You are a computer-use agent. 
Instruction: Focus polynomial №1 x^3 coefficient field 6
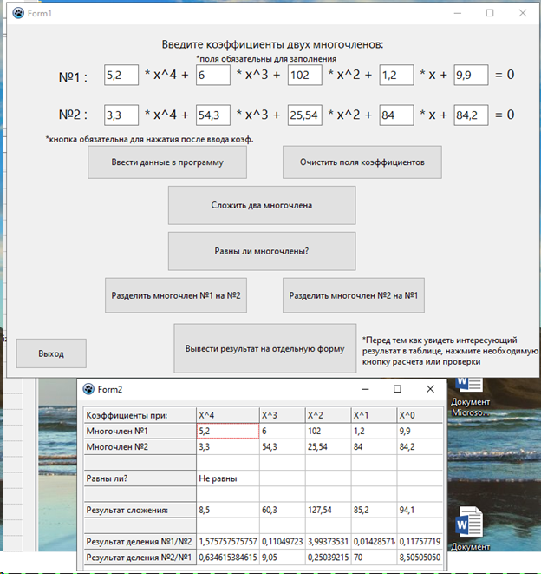pos(213,75)
